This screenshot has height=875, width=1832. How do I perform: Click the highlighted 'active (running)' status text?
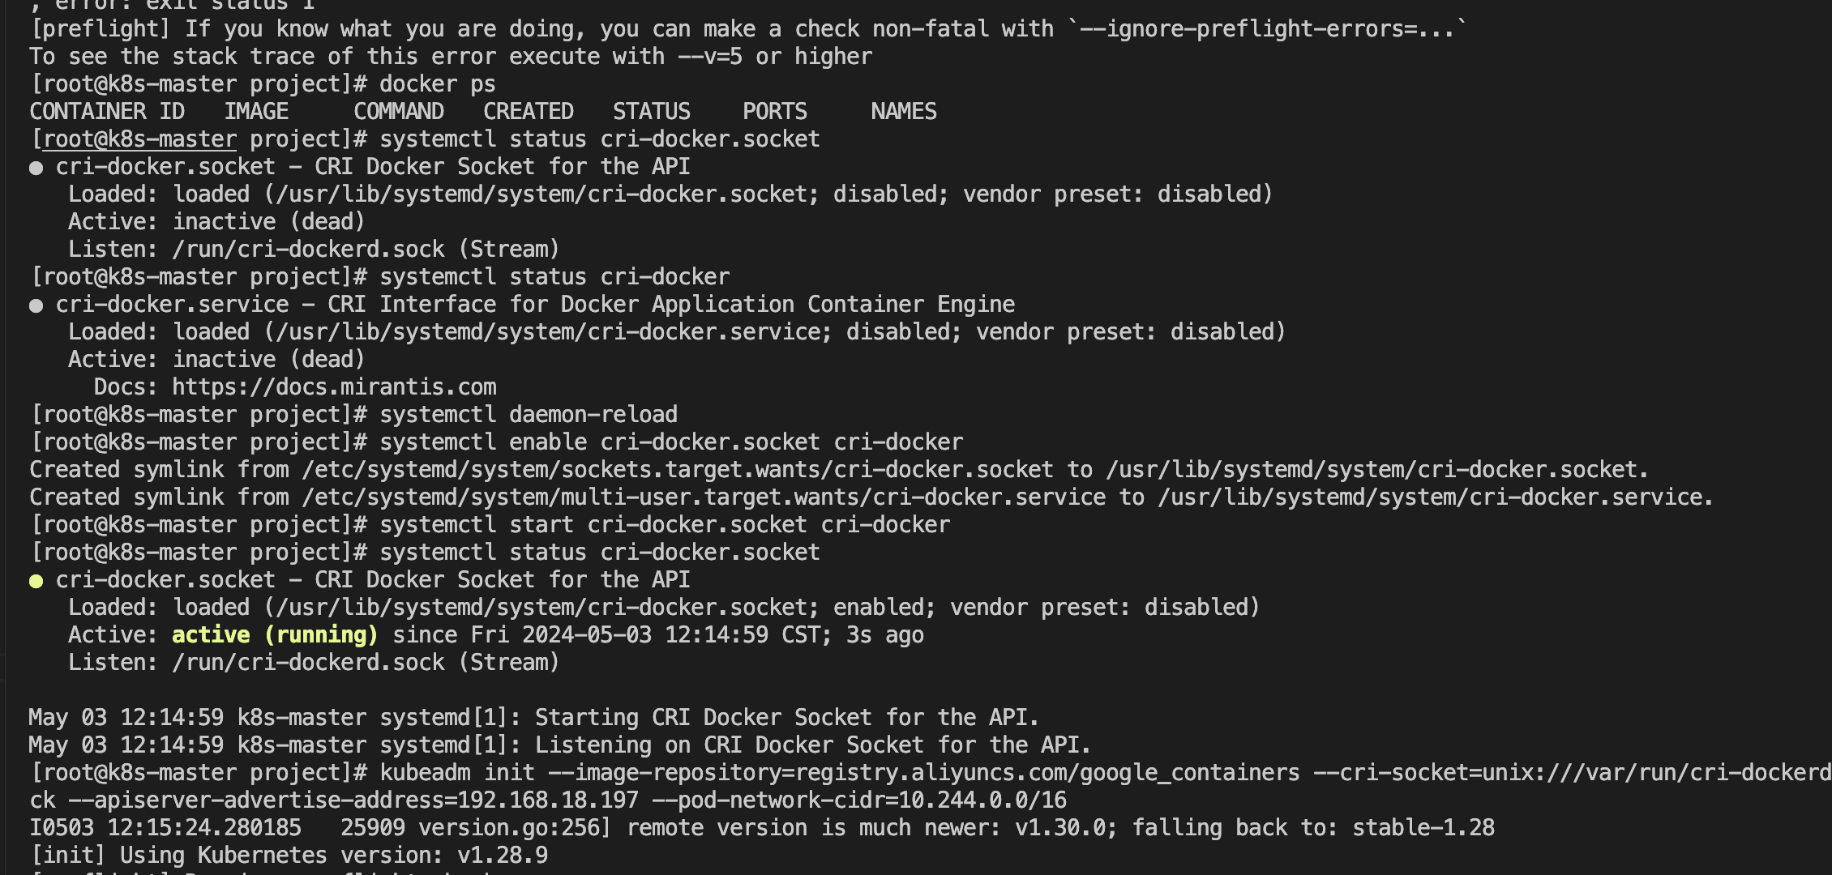(275, 634)
